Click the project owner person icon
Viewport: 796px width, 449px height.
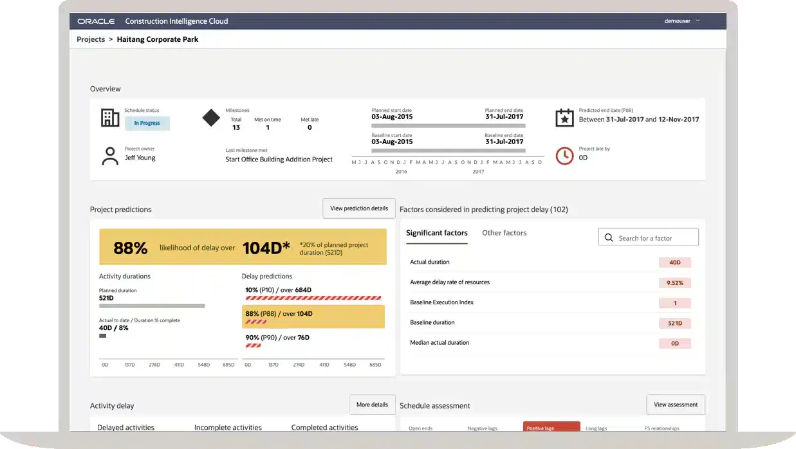point(111,156)
